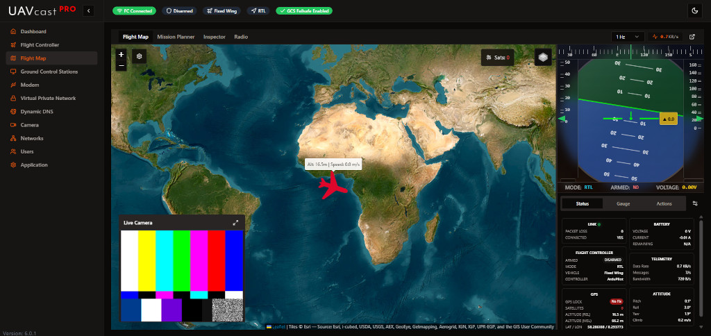The image size is (711, 336).
Task: Click the FC Connected status badge
Action: coord(134,11)
